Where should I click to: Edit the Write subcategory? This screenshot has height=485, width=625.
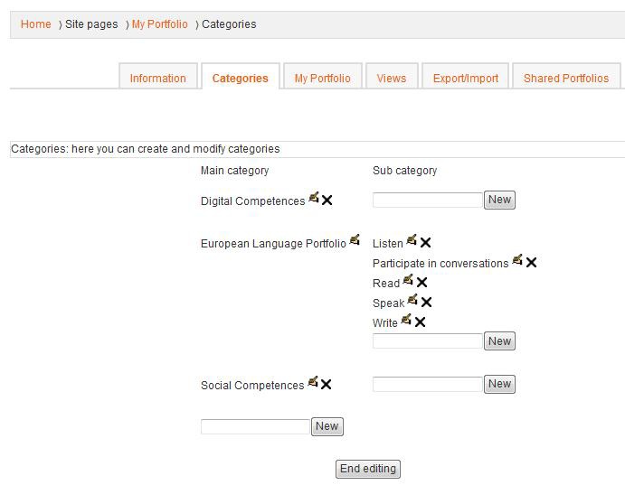click(x=406, y=319)
